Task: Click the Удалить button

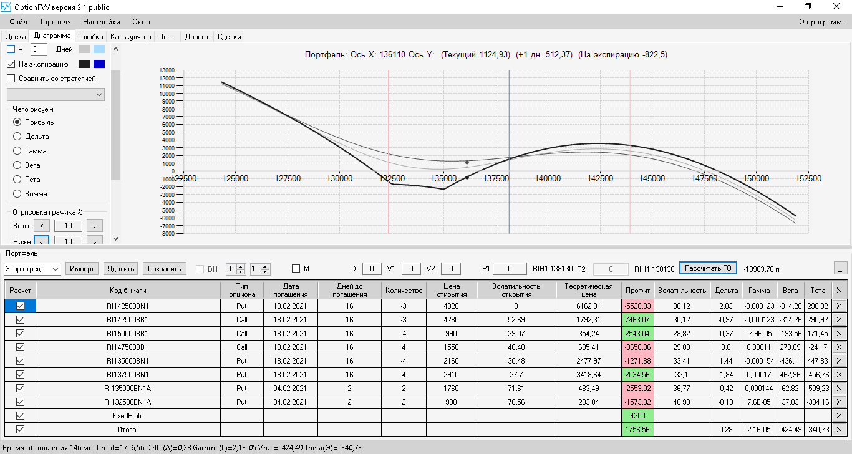Action: tap(121, 269)
